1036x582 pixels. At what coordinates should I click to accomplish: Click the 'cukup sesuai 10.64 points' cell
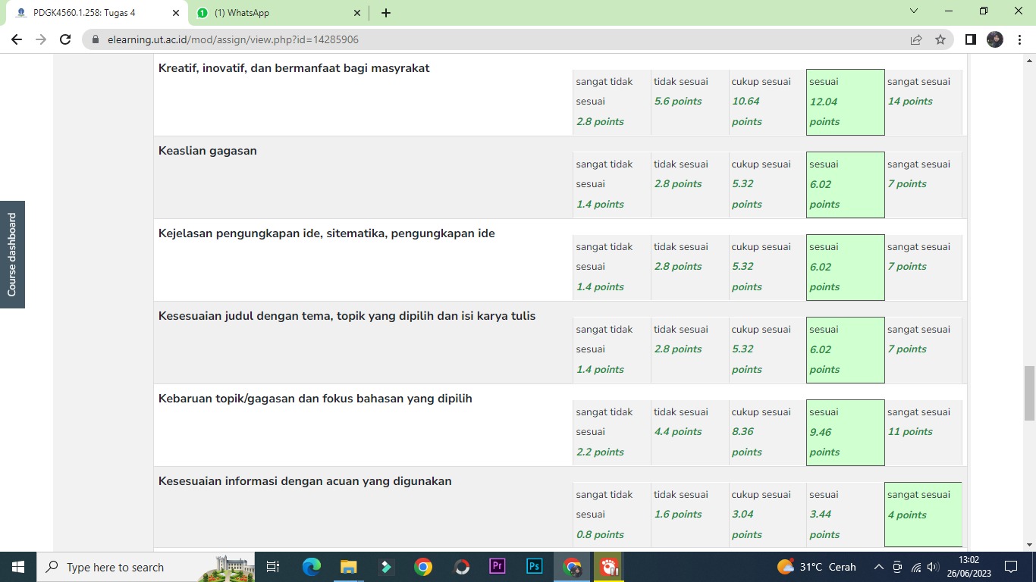pos(767,102)
